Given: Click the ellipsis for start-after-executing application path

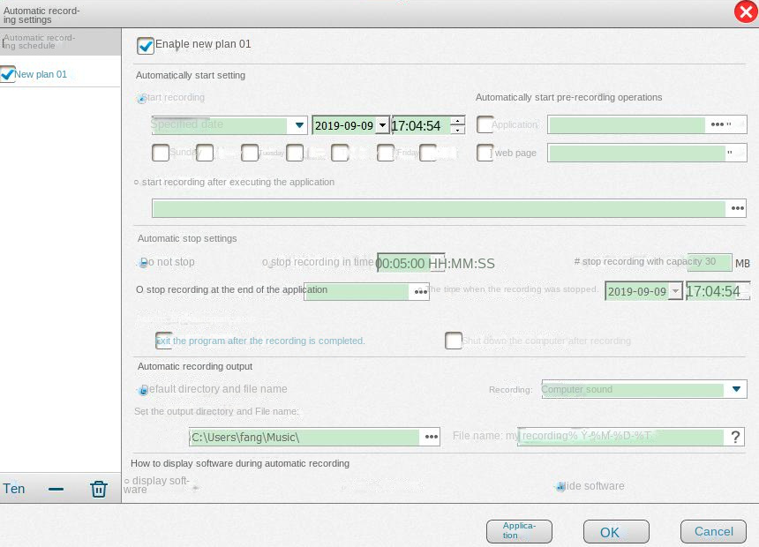Looking at the screenshot, I should click(738, 208).
